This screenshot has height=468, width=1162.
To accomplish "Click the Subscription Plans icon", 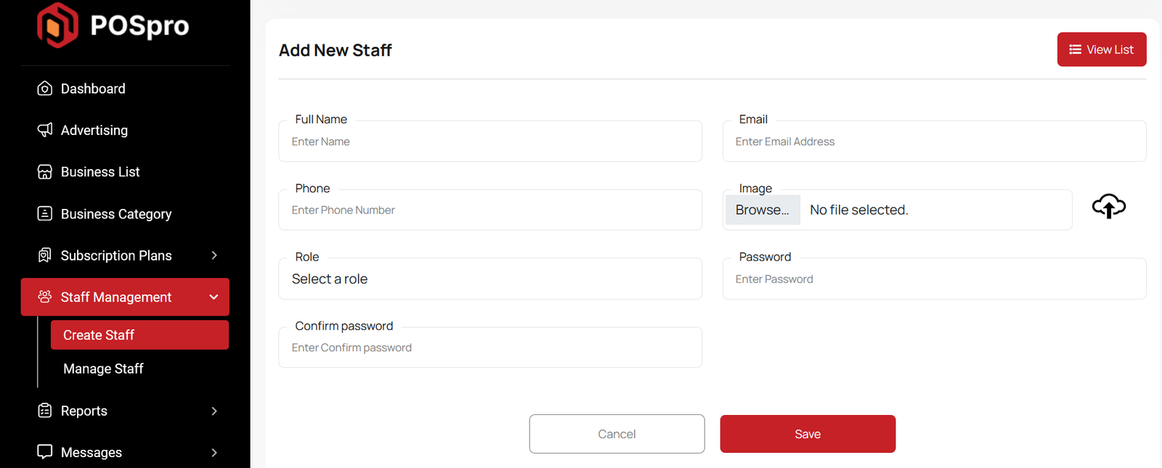I will [x=45, y=255].
